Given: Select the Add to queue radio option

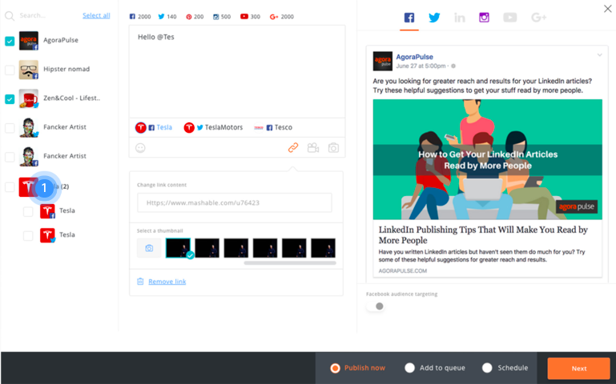Looking at the screenshot, I should [x=410, y=367].
